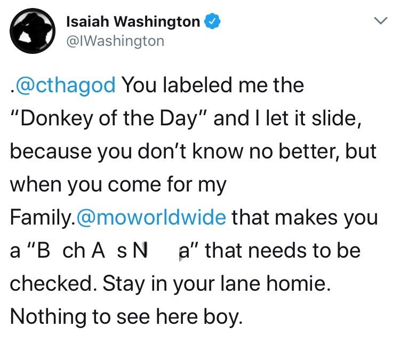This screenshot has width=400, height=351.
Task: Open the @cthagod mention
Action: pos(66,85)
